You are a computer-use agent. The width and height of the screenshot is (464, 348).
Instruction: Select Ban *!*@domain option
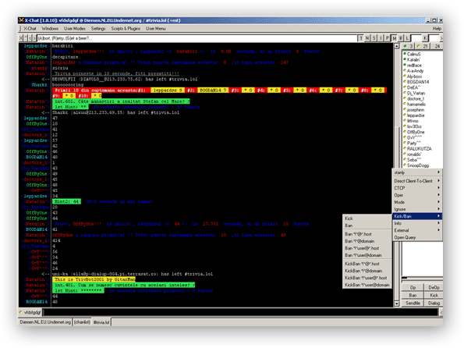tap(367, 241)
